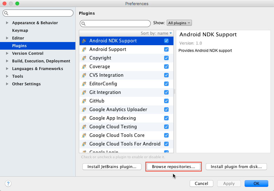This screenshot has width=274, height=191.
Task: Select the Copyright plugin name
Action: [x=100, y=58]
